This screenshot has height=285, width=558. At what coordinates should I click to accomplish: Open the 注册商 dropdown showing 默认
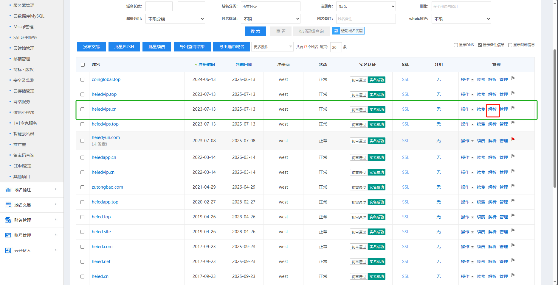tap(366, 6)
